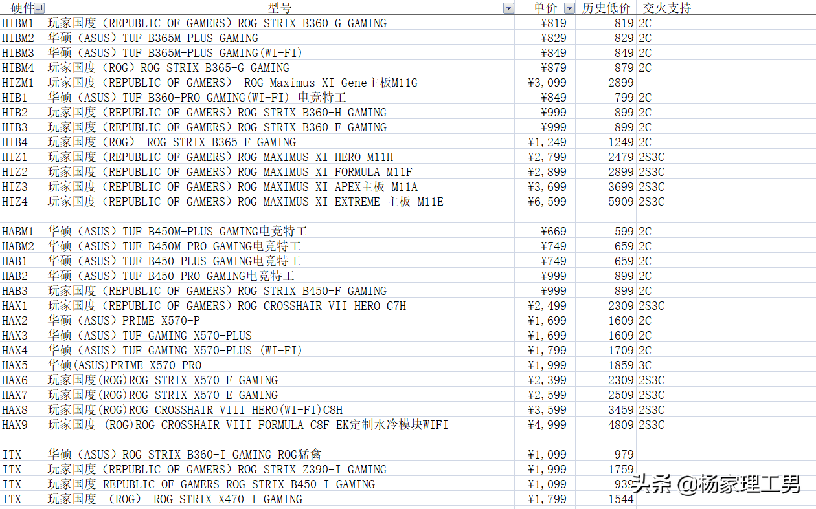Select ROG STRIX X470-I GAMING cell
The image size is (816, 509).
[x=280, y=499]
